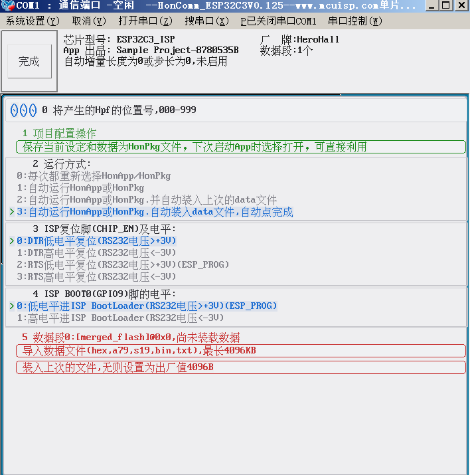The height and width of the screenshot is (475, 470).
Task: Minimize the HonComm window
Action: pos(432,5)
